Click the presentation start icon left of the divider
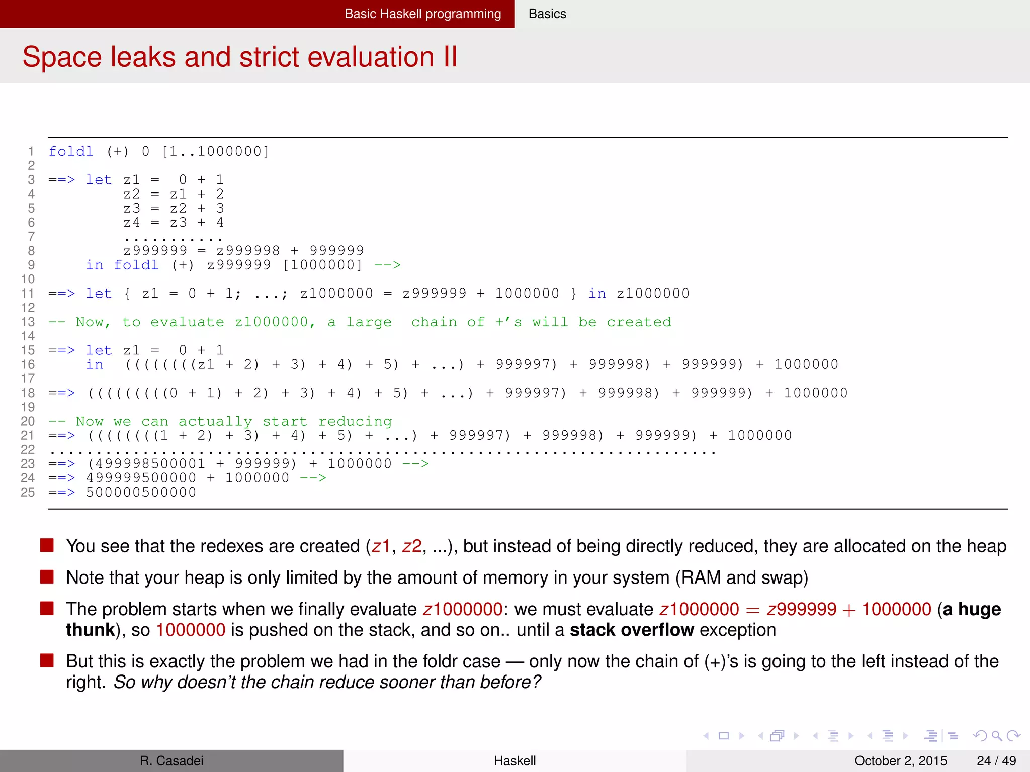 (931, 736)
